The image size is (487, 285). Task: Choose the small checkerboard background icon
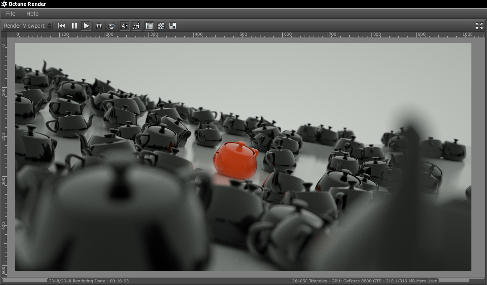161,26
